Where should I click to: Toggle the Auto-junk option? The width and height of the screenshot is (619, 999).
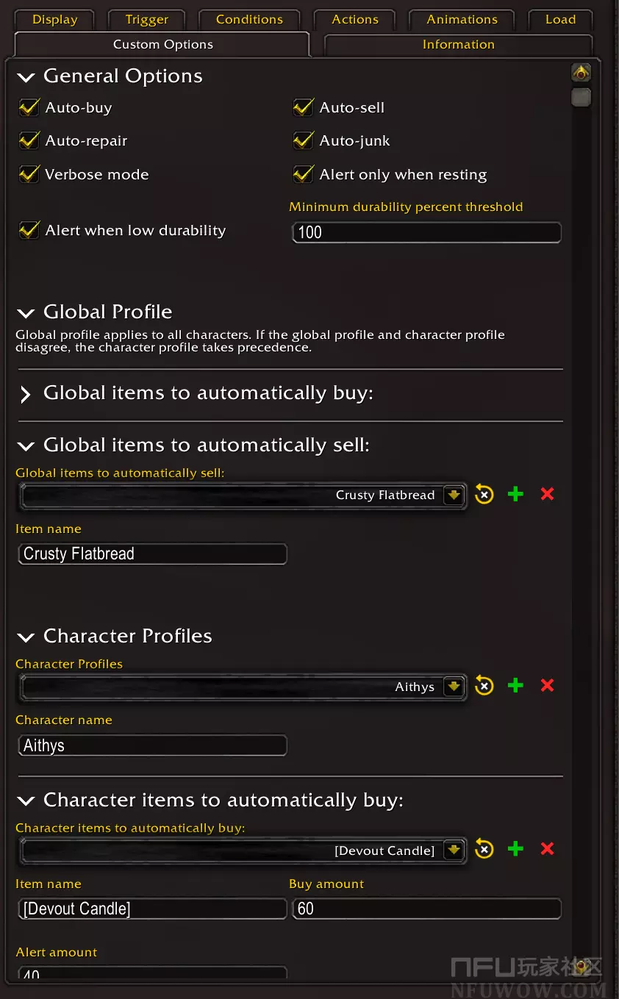[x=303, y=140]
